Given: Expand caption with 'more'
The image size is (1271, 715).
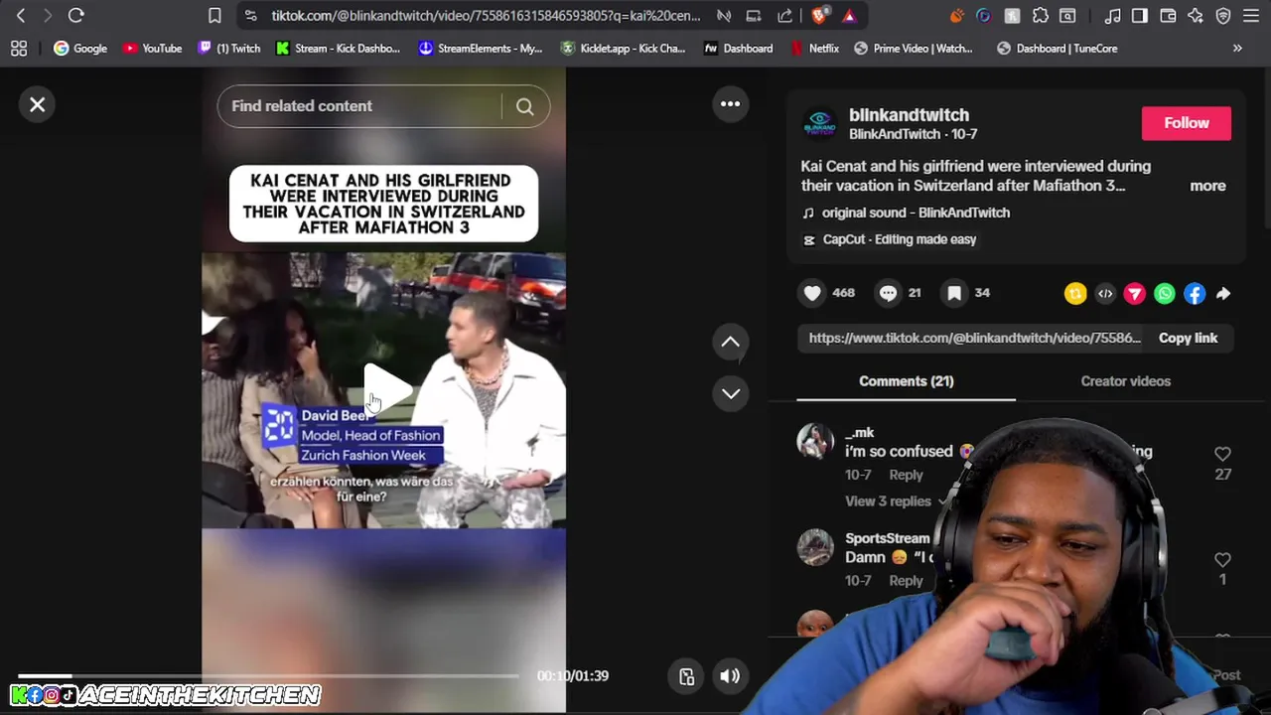Looking at the screenshot, I should [x=1207, y=186].
